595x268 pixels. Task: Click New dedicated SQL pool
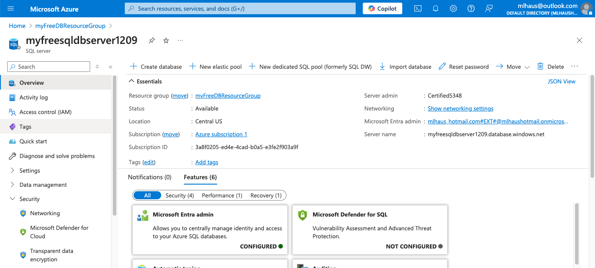[310, 67]
